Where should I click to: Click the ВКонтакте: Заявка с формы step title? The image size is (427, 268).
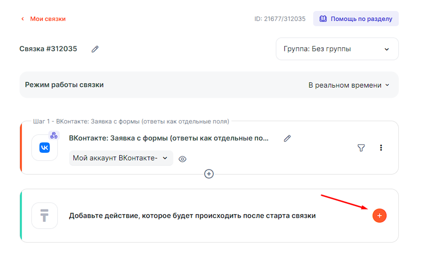click(169, 138)
